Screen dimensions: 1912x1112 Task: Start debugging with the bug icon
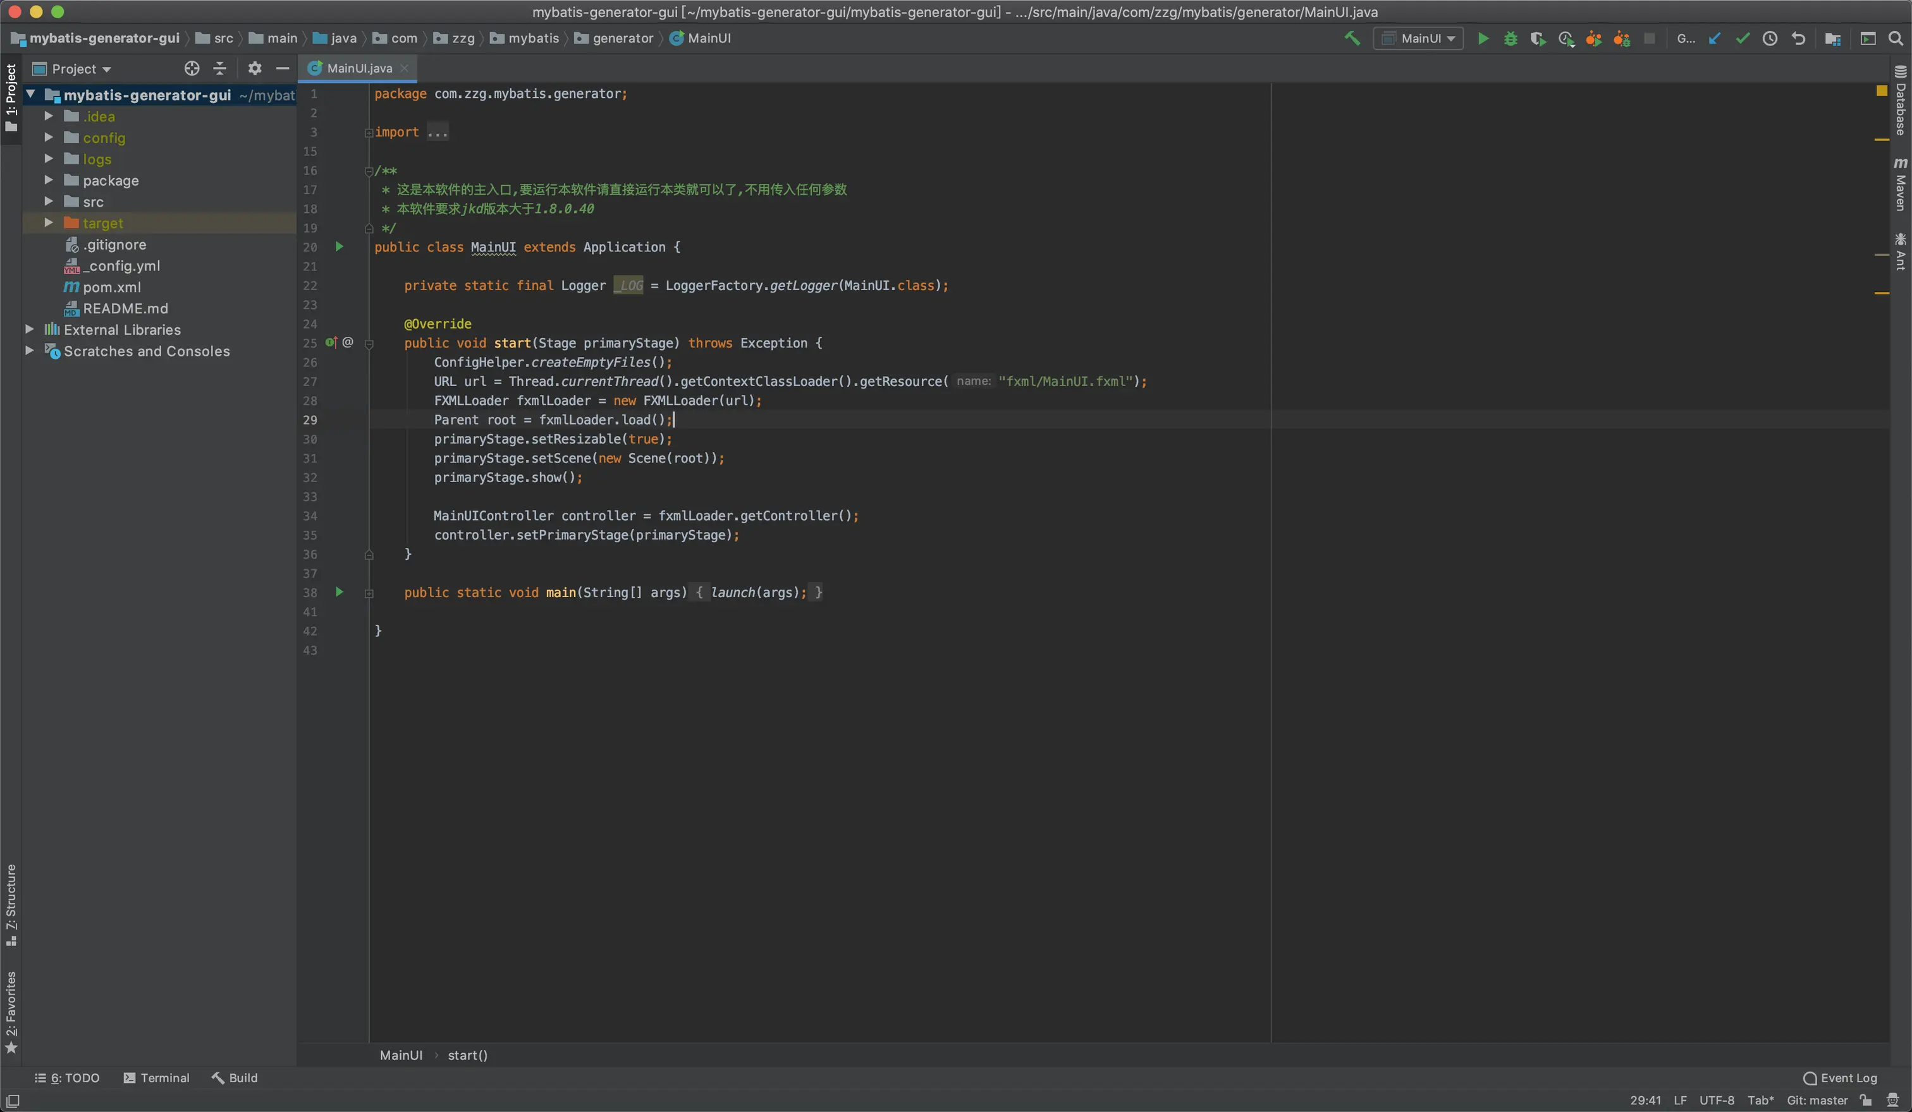1510,38
